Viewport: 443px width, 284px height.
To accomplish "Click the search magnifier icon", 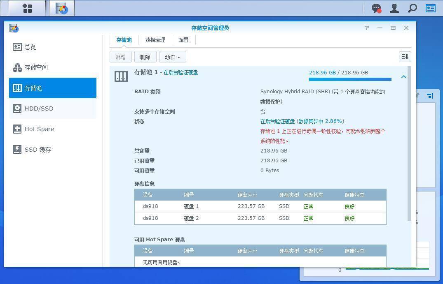I will (412, 8).
